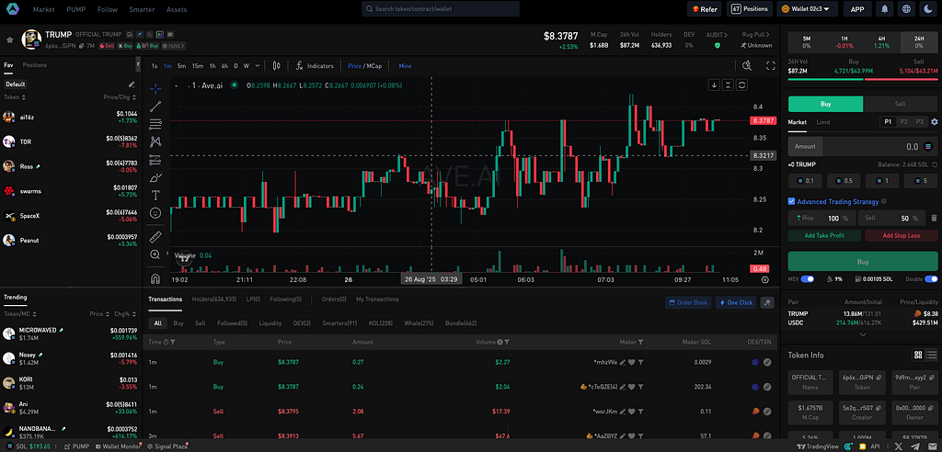Screen dimensions: 942x452
Task: Go to the PUMP page
Action: click(75, 9)
